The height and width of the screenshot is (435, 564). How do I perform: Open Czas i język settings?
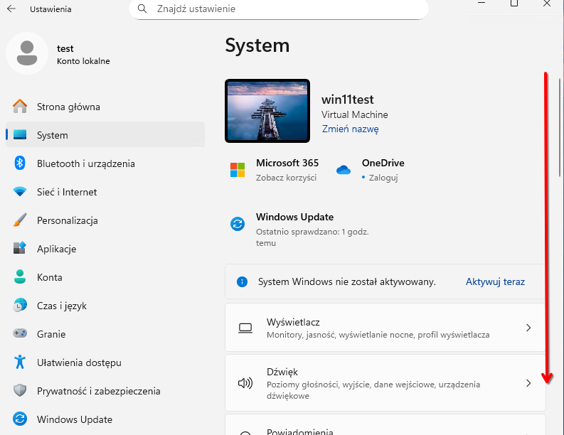(105, 305)
